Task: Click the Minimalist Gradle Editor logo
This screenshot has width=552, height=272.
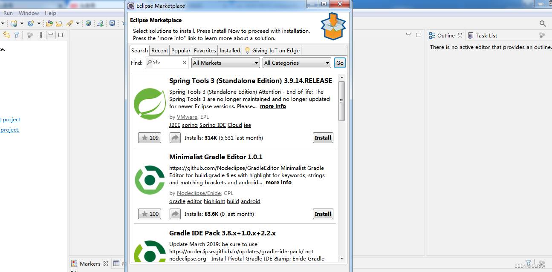Action: [x=150, y=180]
